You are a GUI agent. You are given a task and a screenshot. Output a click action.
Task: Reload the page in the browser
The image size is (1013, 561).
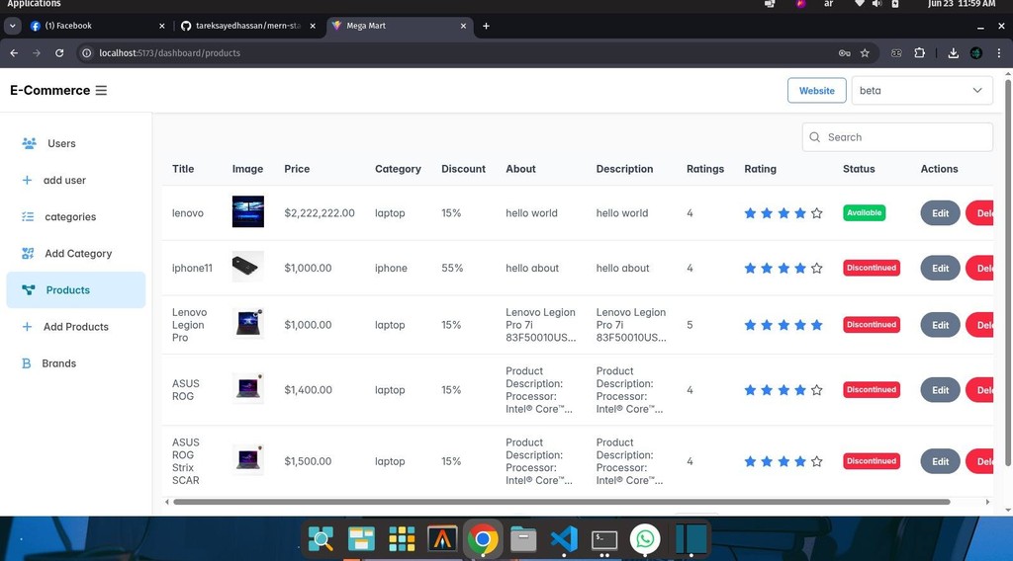pos(59,53)
